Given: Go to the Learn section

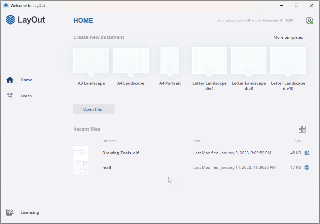Looking at the screenshot, I should [x=26, y=95].
